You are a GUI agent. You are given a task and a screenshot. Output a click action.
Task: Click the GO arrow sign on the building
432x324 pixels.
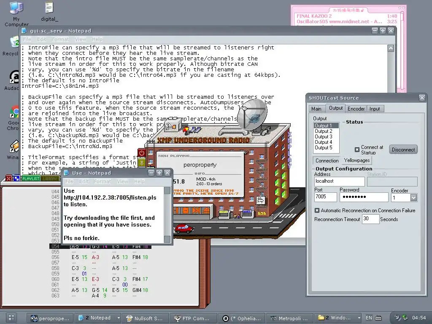(x=260, y=200)
